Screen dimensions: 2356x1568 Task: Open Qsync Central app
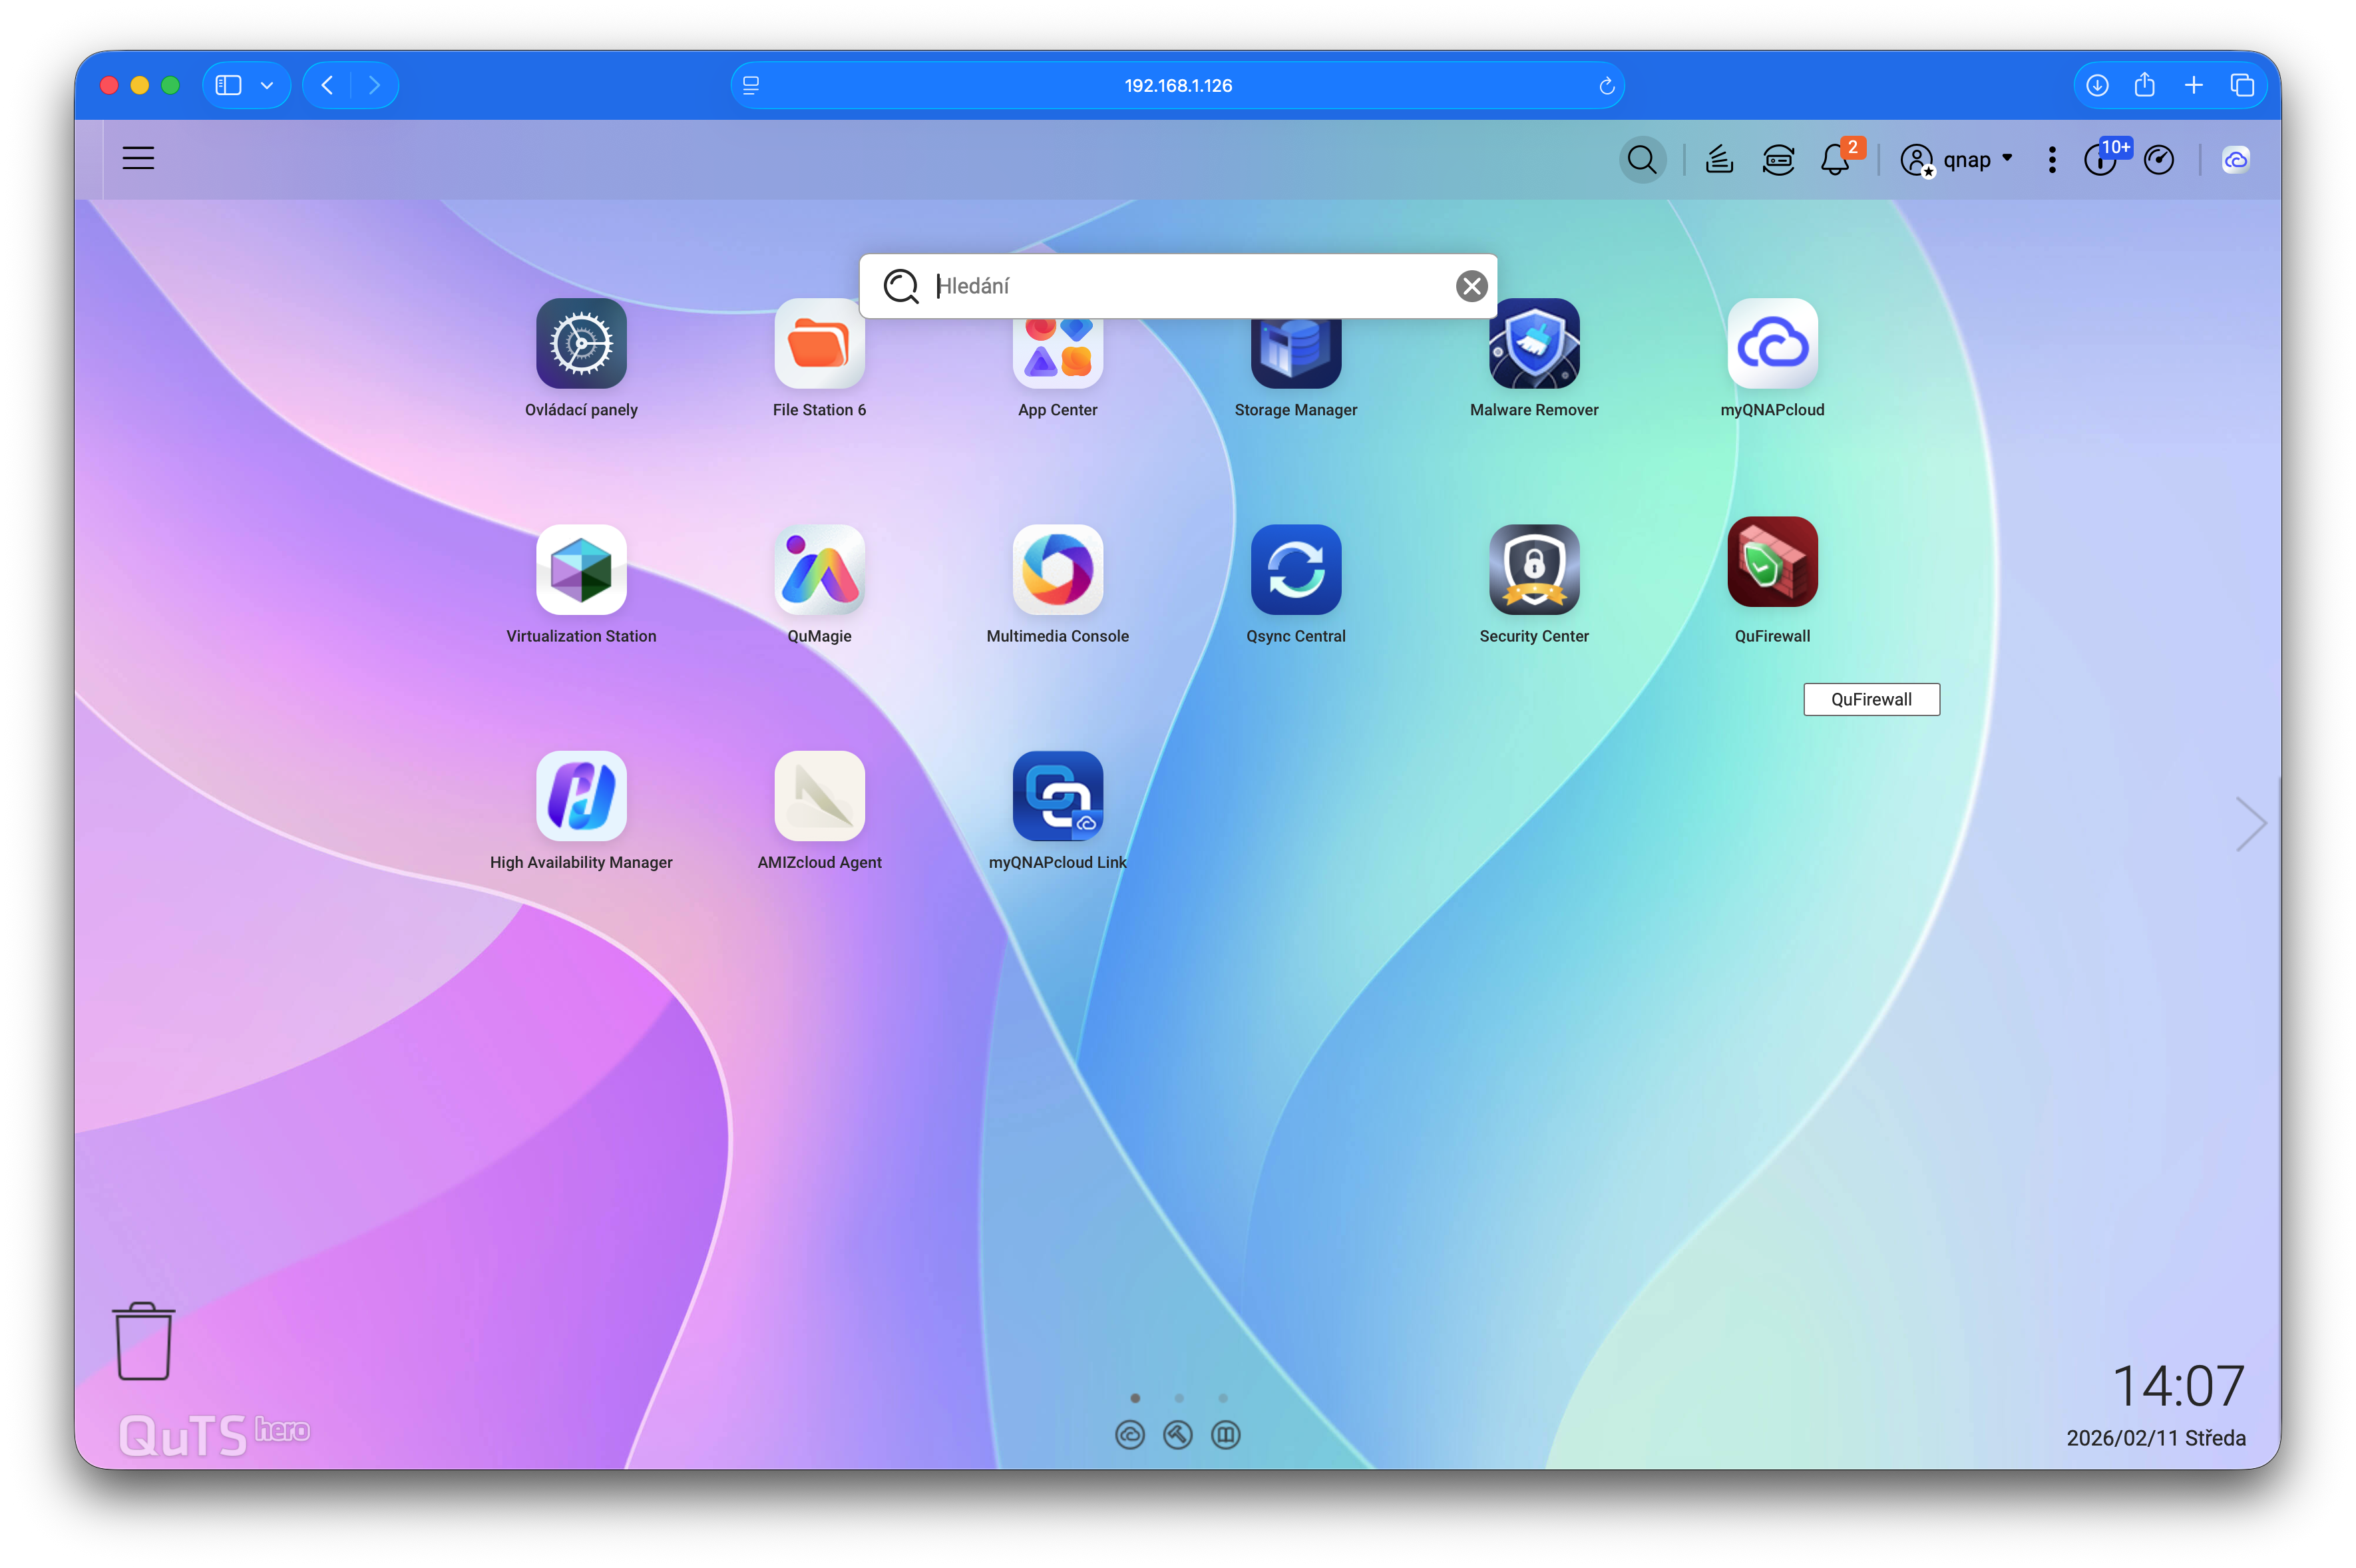pyautogui.click(x=1296, y=570)
